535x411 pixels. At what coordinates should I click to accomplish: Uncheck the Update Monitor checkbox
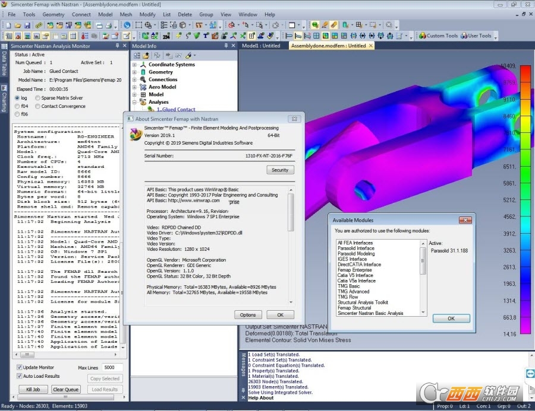18,368
